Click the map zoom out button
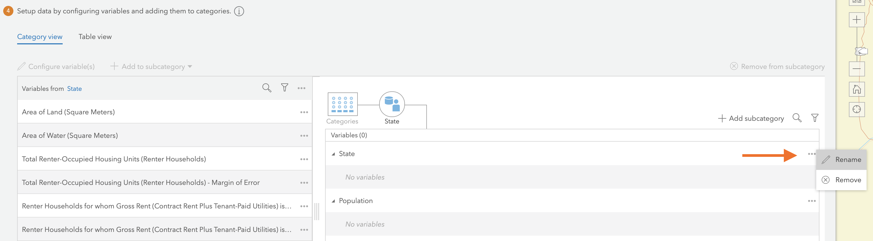The image size is (873, 241). tap(856, 69)
